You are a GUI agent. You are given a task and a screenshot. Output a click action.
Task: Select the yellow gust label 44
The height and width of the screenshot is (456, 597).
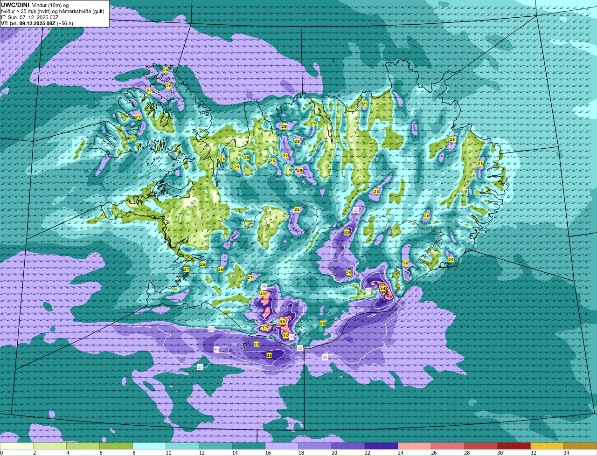[x=383, y=289]
